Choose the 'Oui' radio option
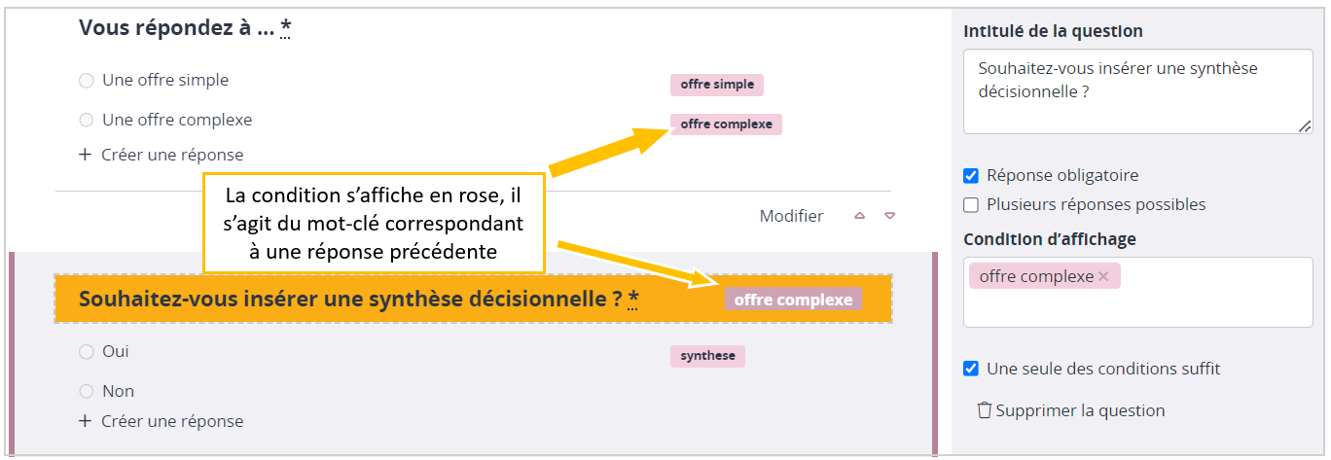 coord(87,352)
